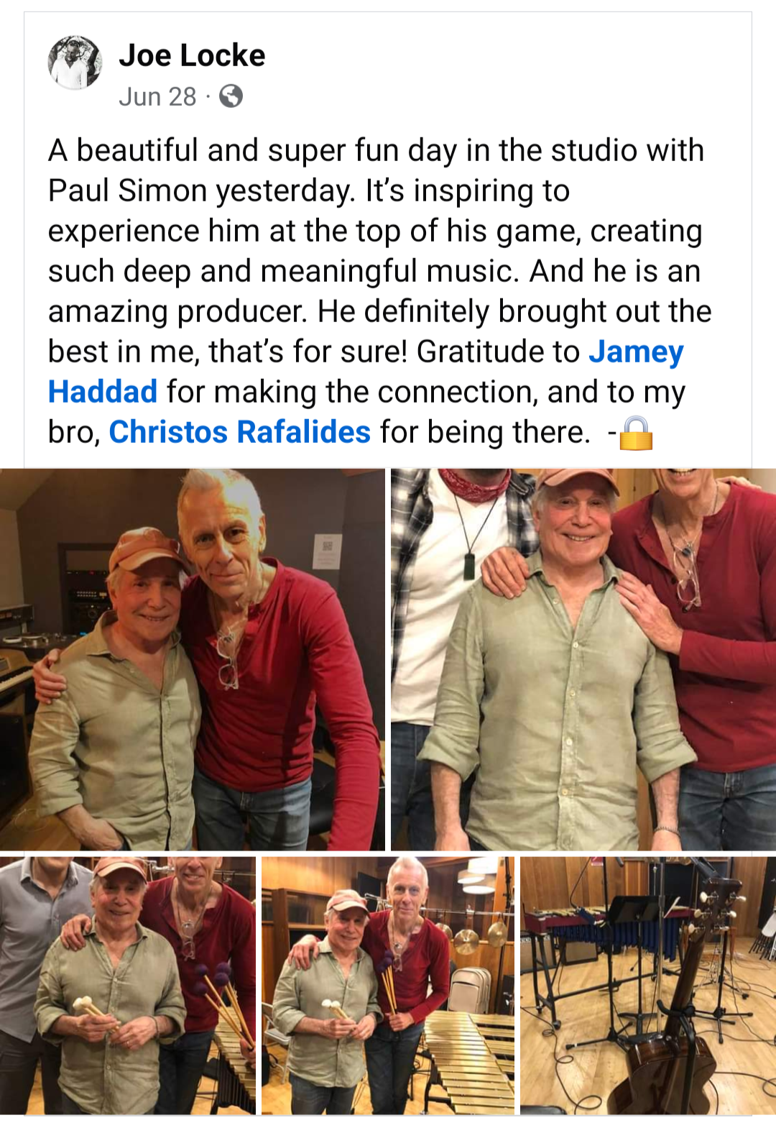
Task: Open the Joe Locke author name
Action: 192,55
